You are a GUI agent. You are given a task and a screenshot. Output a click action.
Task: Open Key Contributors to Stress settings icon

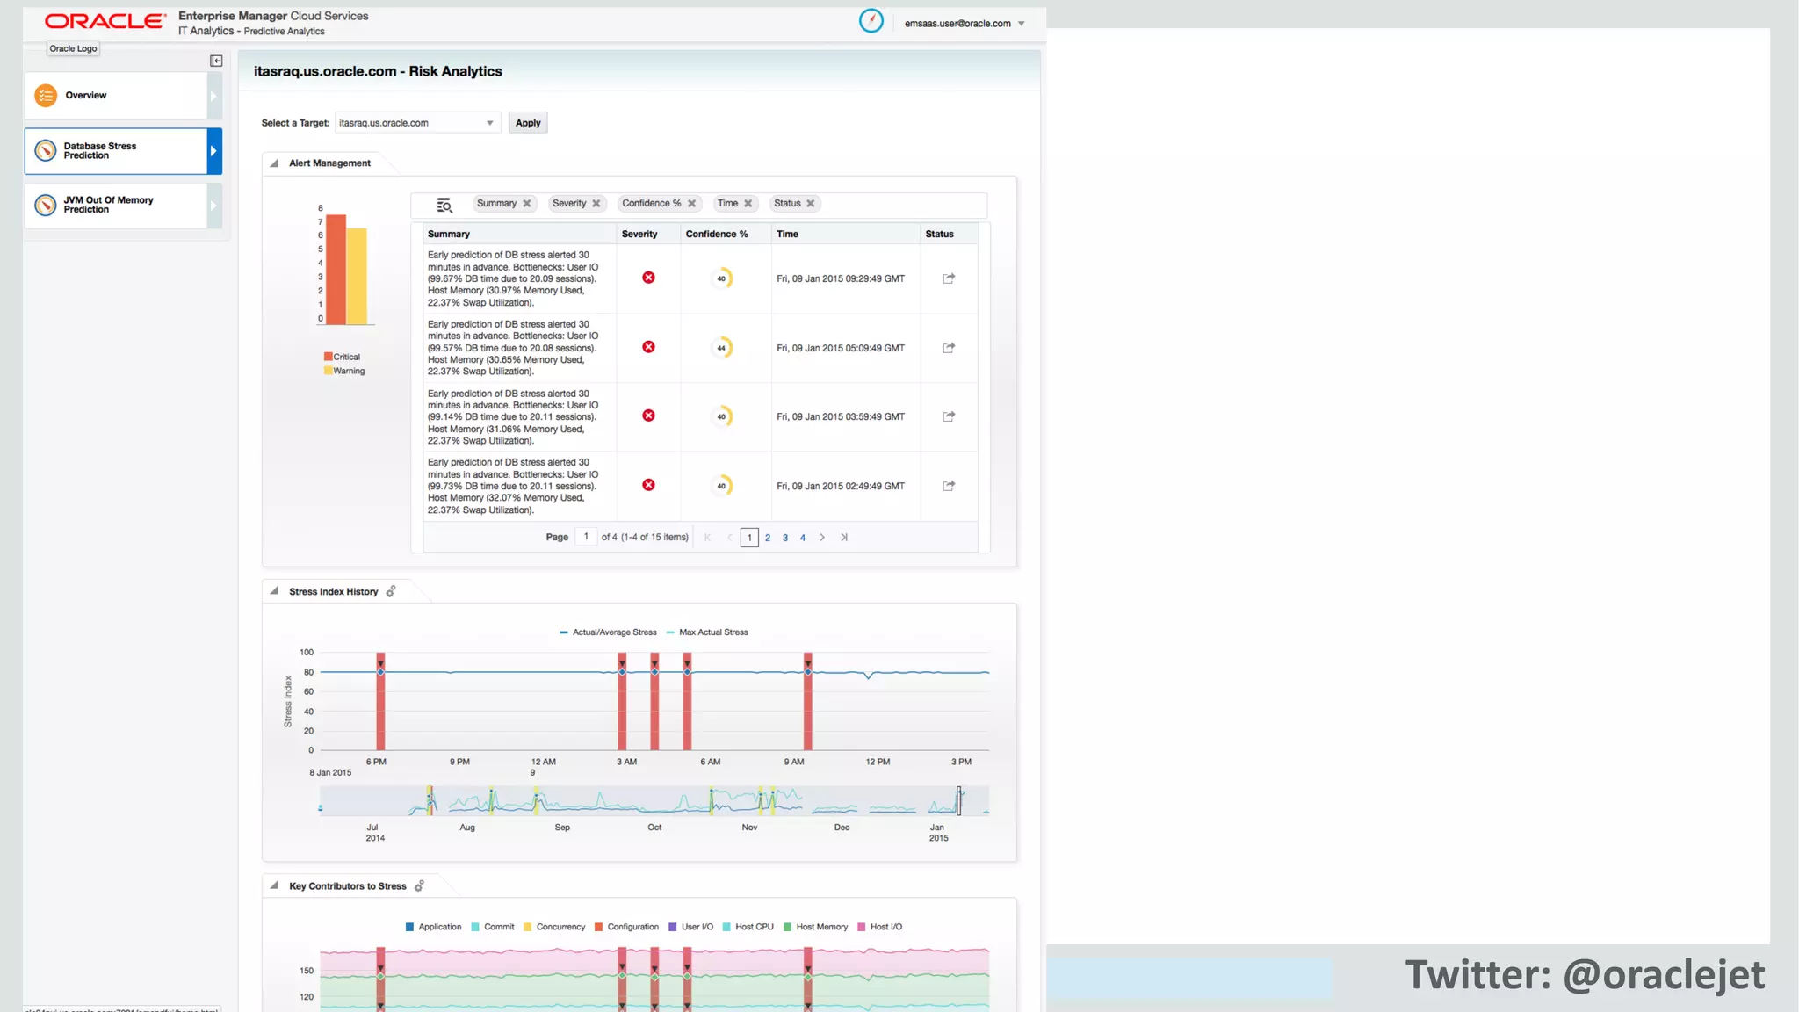click(x=419, y=885)
